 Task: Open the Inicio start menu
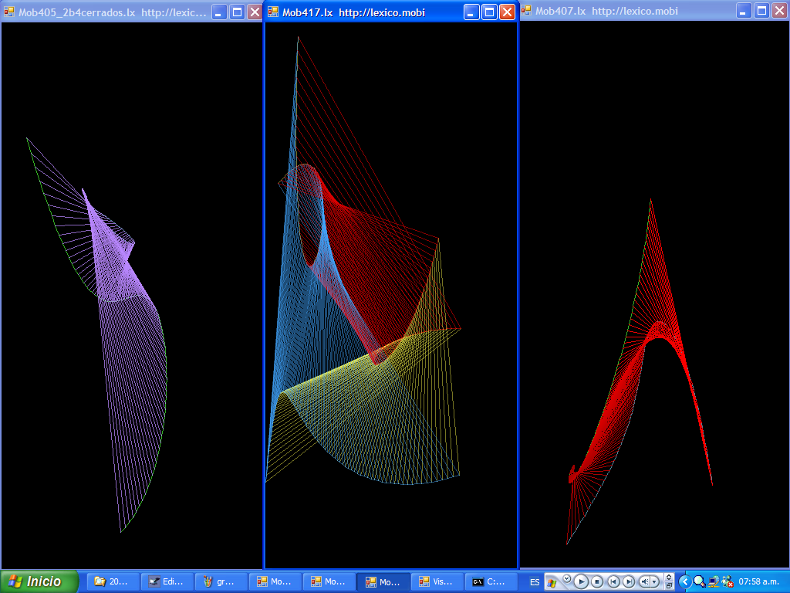click(39, 581)
